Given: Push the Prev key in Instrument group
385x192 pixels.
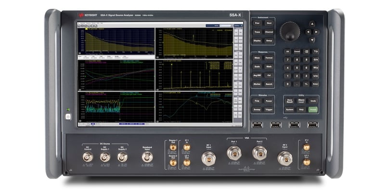Looking at the screenshot, I should click(257, 24).
